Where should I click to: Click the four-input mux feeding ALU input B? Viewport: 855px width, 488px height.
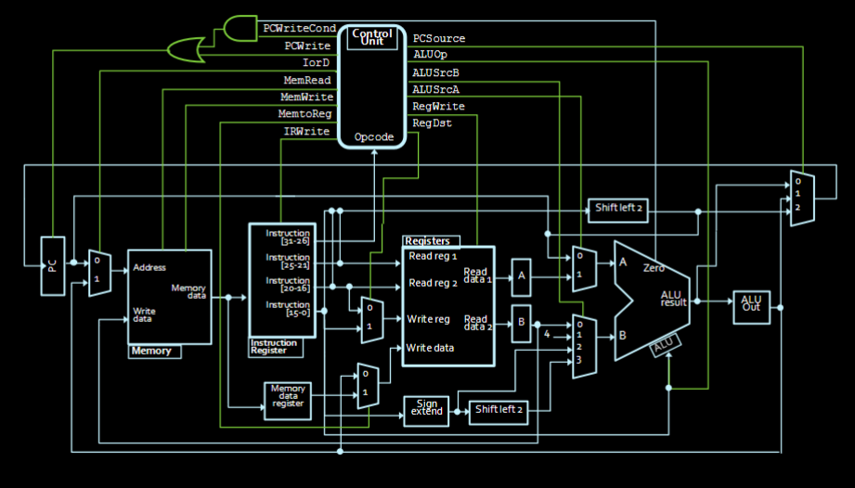[583, 346]
